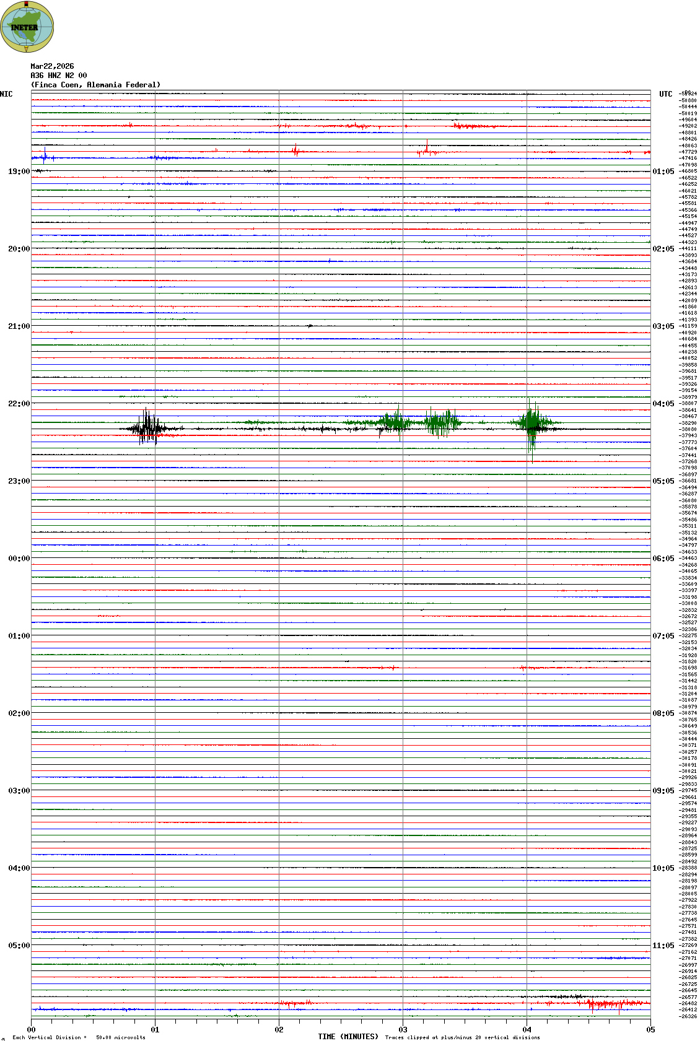Select the 00:00 midnight local time label

[19, 559]
